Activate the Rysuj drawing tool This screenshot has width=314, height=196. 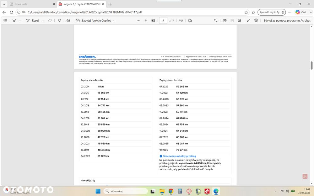[33, 20]
